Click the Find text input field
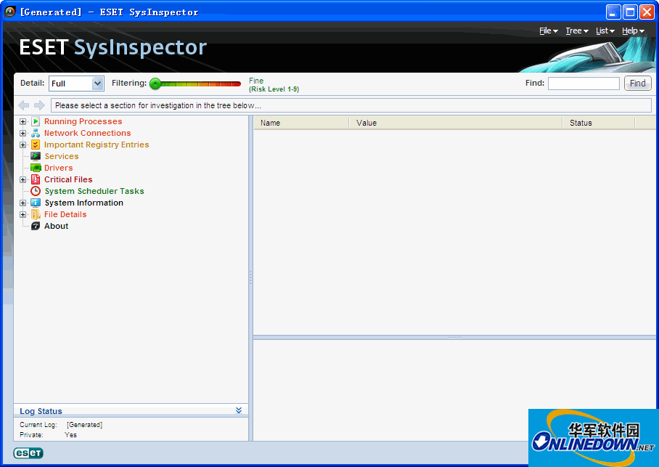659x467 pixels. coord(584,84)
